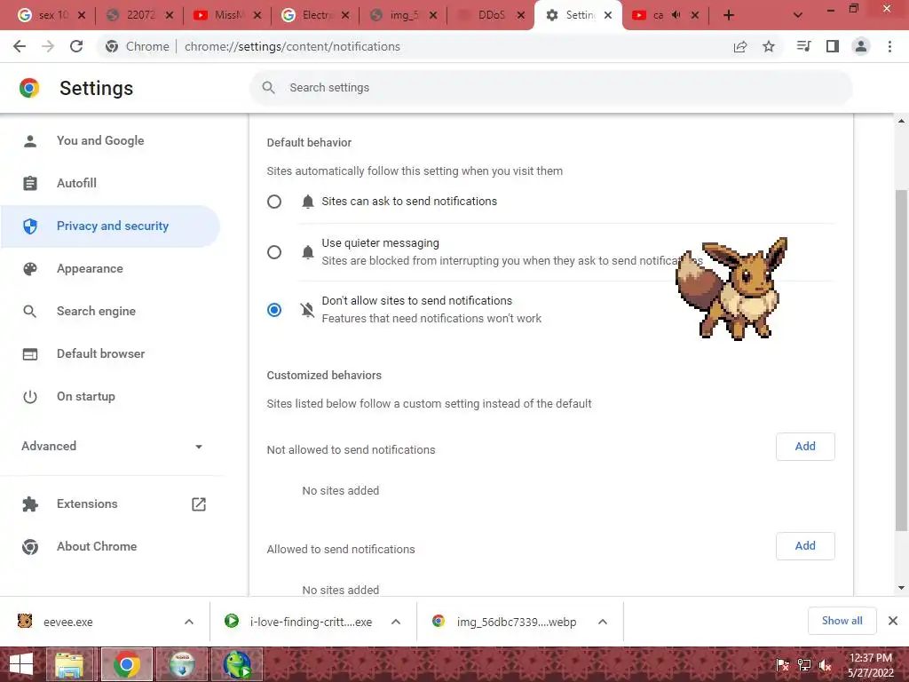Click the eevee.exe download file icon
The image size is (909, 682).
click(25, 621)
